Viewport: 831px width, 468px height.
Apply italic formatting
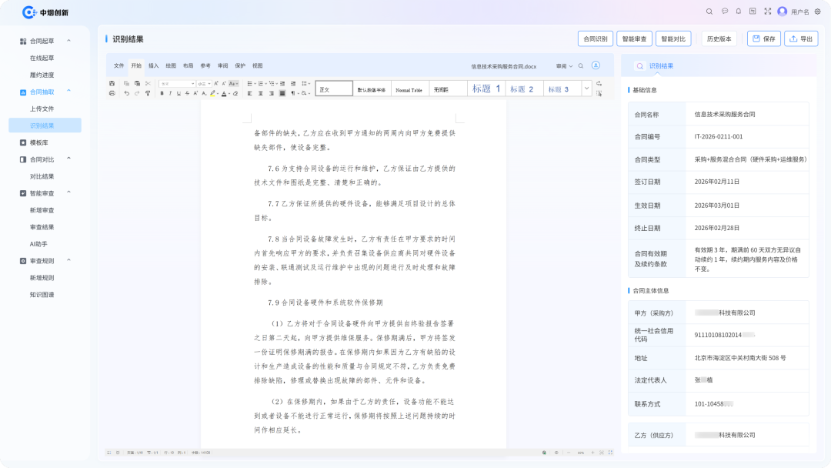(170, 93)
